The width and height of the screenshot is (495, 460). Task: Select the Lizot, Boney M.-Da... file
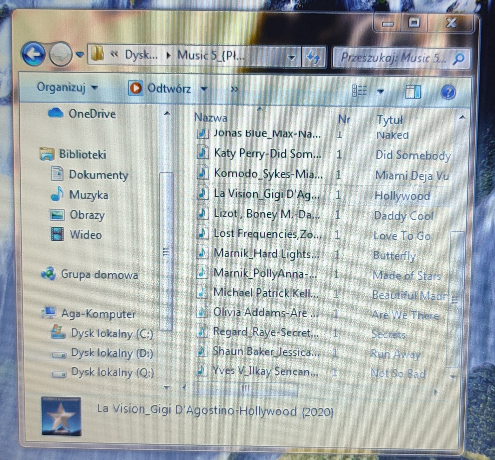click(258, 214)
